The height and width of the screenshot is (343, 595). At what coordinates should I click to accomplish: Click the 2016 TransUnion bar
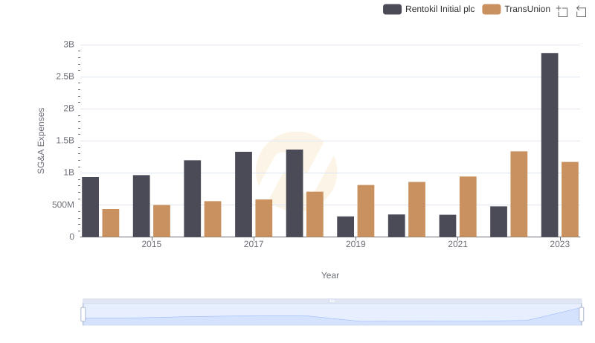[213, 219]
